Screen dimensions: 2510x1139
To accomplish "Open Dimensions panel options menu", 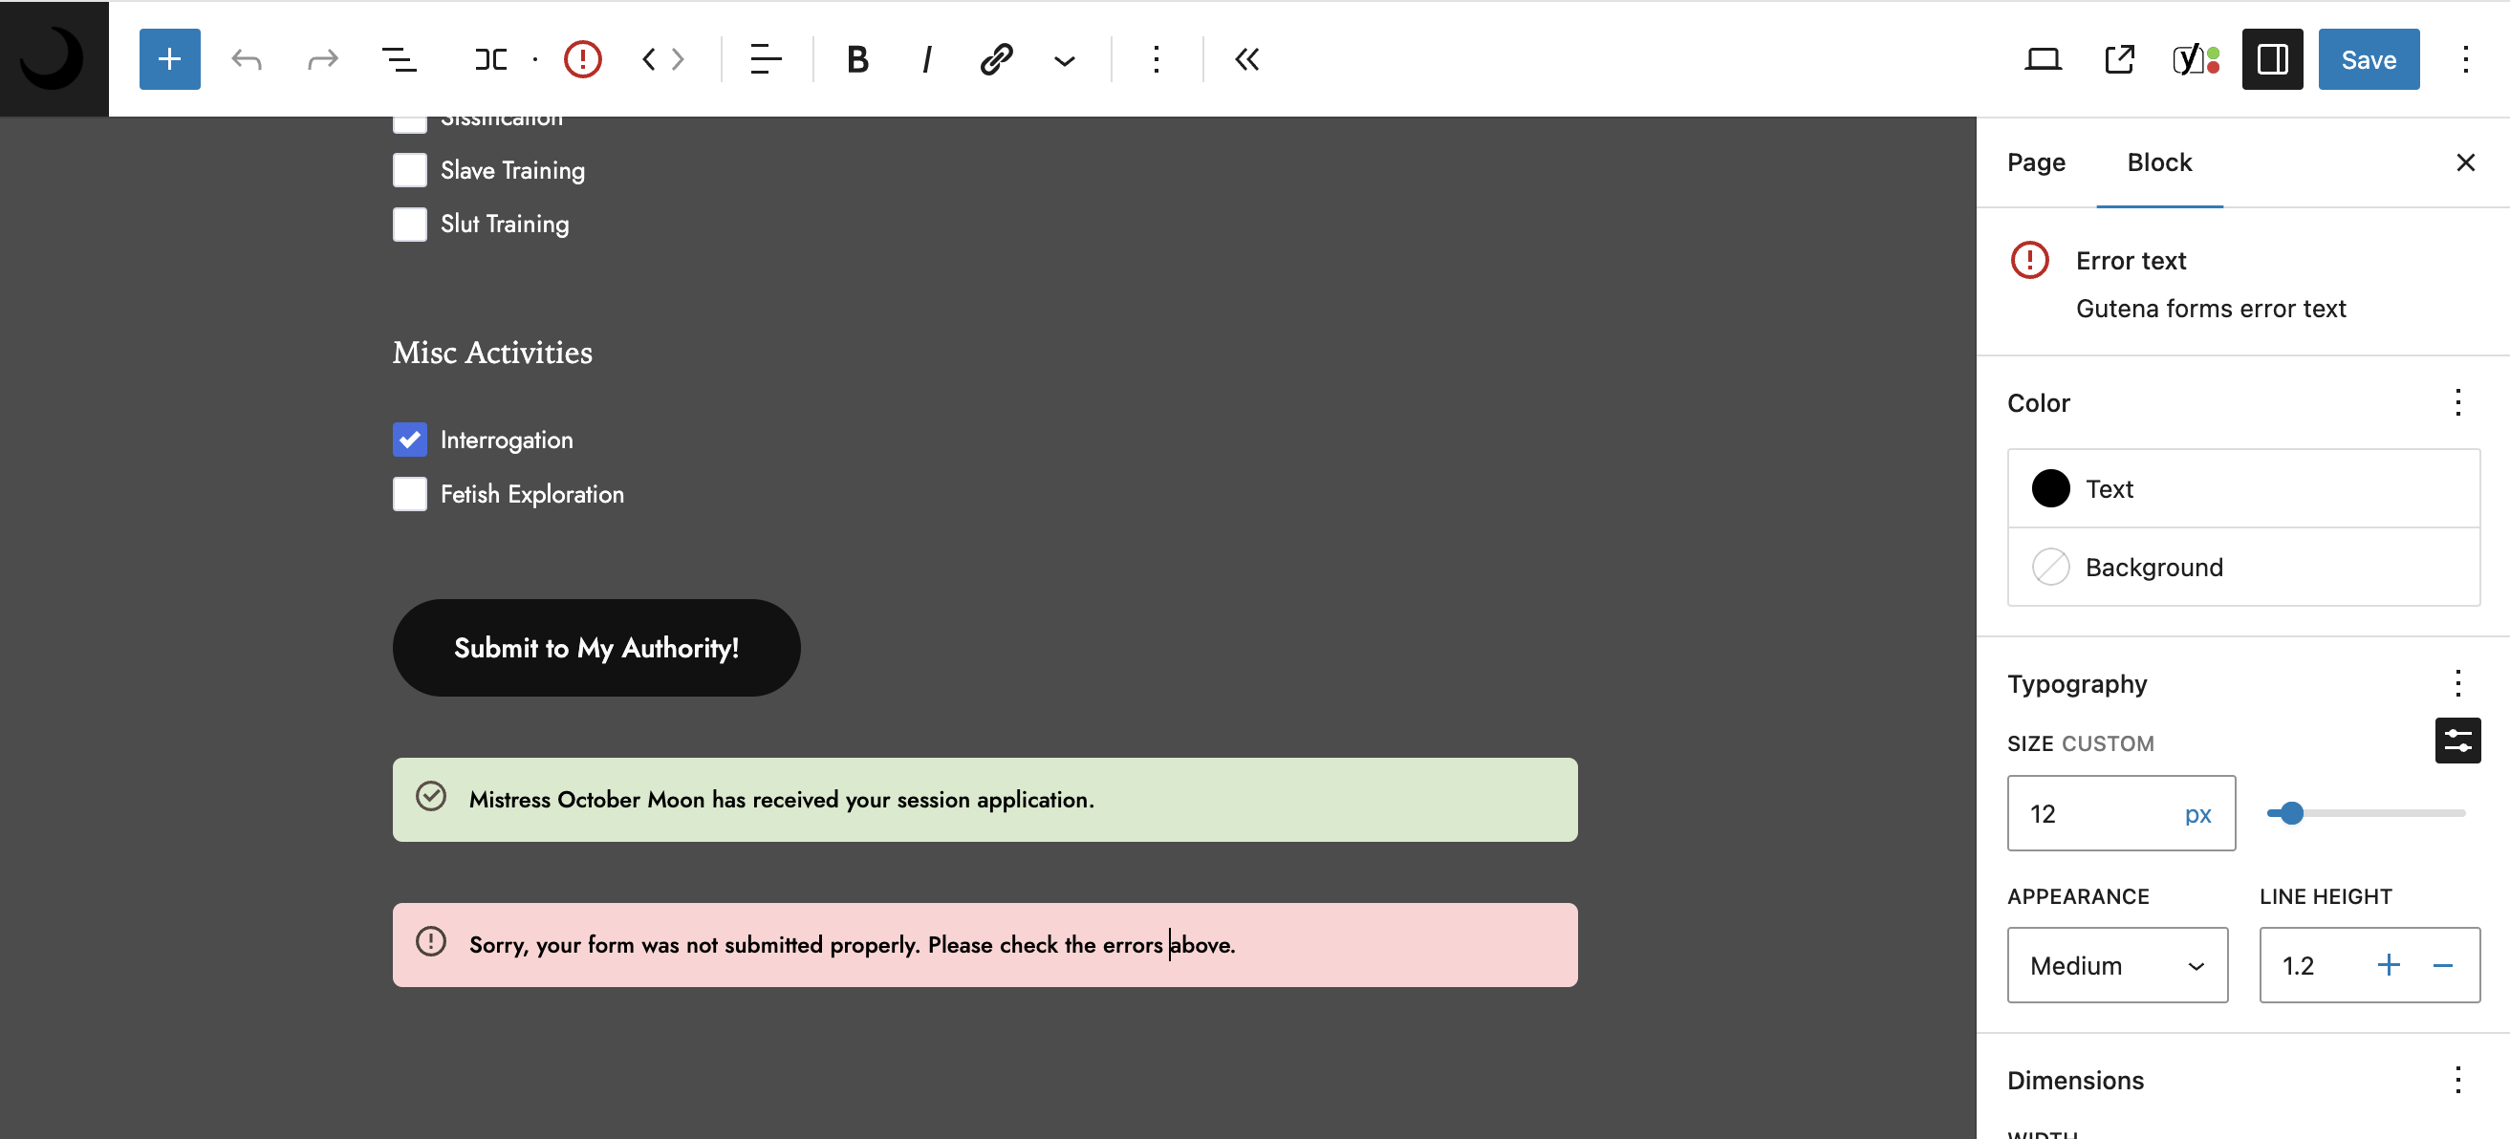I will point(2457,1080).
